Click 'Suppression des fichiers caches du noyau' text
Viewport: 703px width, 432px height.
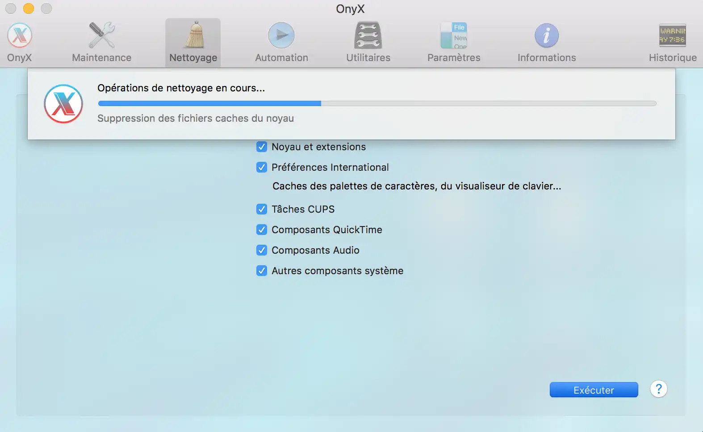pyautogui.click(x=196, y=118)
